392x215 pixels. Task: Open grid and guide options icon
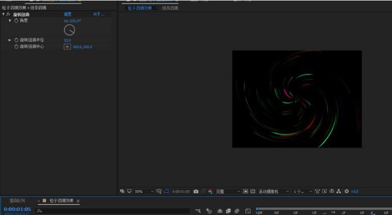[159, 191]
